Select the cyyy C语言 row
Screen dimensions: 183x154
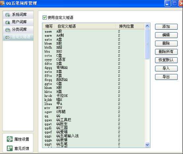93,59
